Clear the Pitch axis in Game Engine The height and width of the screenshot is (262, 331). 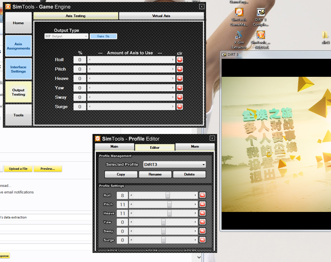[180, 69]
